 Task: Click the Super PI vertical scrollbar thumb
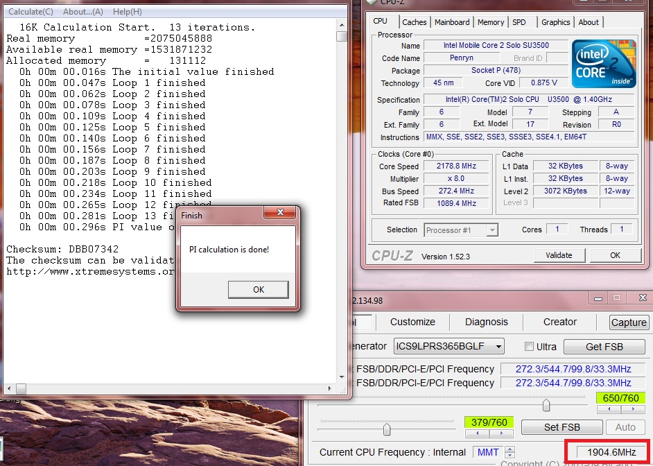tap(342, 36)
